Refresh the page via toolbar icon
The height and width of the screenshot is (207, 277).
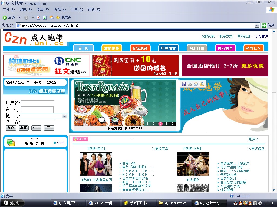tap(45, 18)
